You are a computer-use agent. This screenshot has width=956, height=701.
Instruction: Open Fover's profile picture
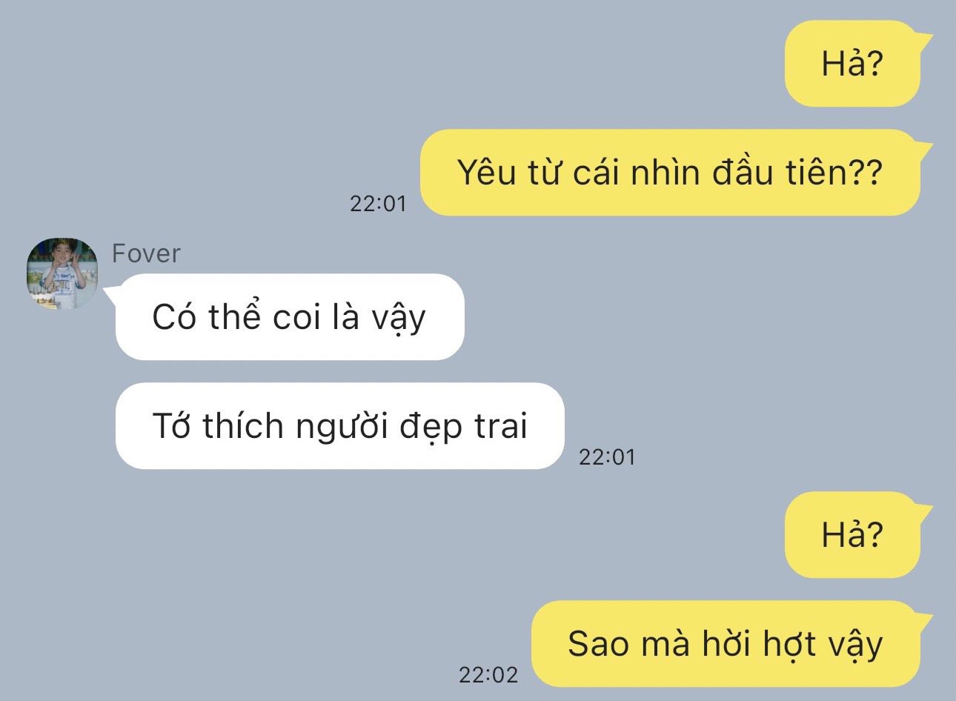click(x=62, y=273)
